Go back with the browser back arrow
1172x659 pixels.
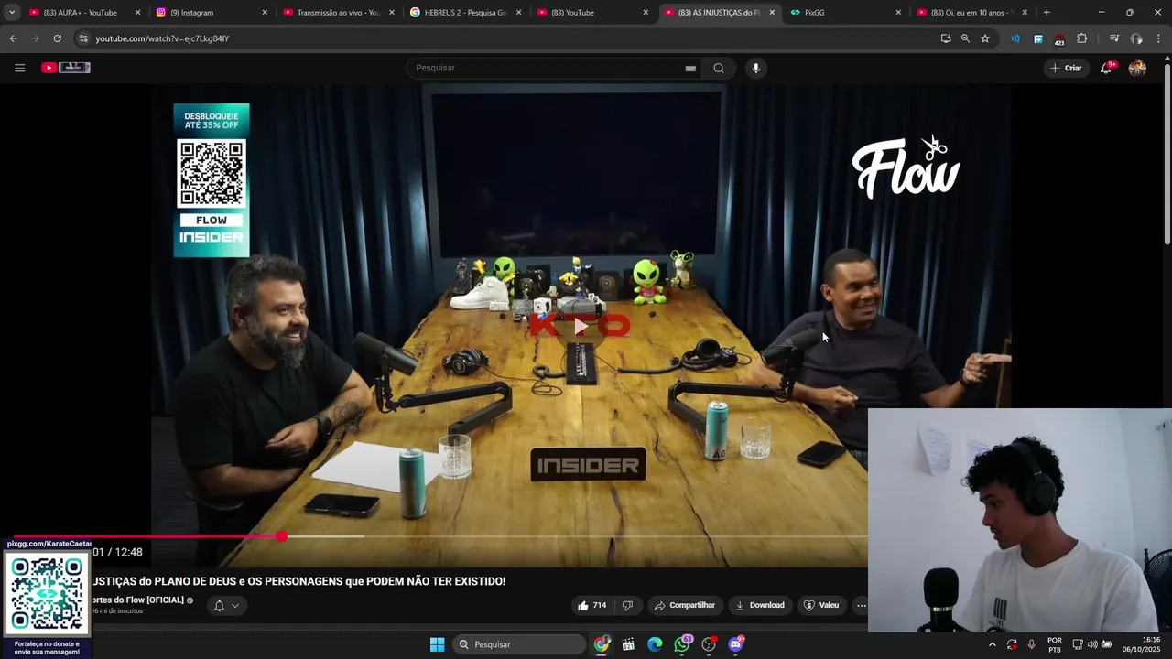[x=13, y=38]
